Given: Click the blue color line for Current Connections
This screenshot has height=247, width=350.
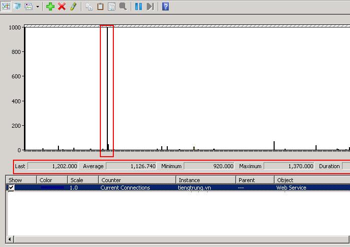Looking at the screenshot, I should [52, 188].
